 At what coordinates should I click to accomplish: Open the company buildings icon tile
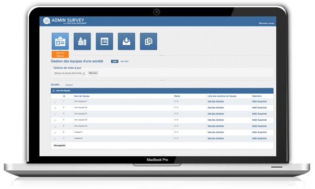(82, 41)
